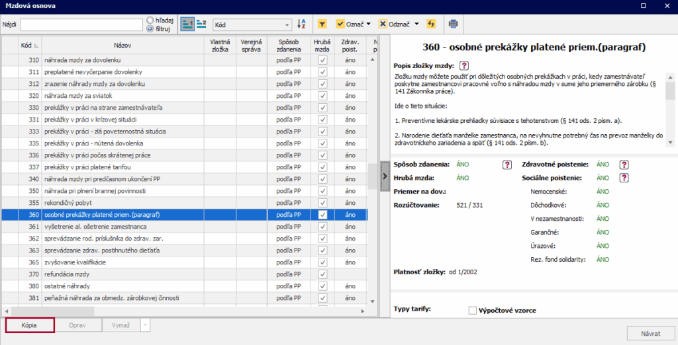Click into the Nájdi search field
The height and width of the screenshot is (345, 678).
pyautogui.click(x=81, y=25)
